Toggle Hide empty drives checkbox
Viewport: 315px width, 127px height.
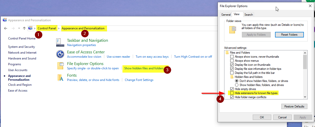pos(232,89)
